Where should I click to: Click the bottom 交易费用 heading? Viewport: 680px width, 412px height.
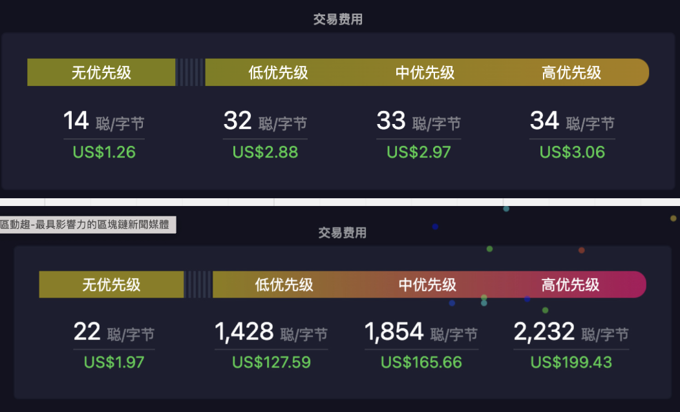[x=342, y=232]
